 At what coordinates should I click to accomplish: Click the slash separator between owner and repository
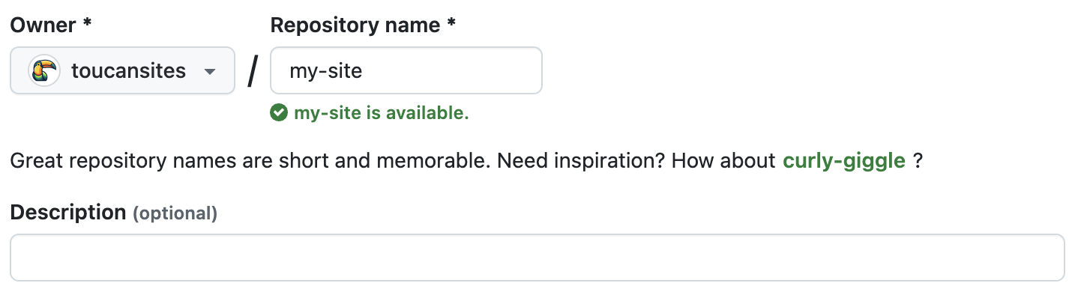tap(253, 73)
